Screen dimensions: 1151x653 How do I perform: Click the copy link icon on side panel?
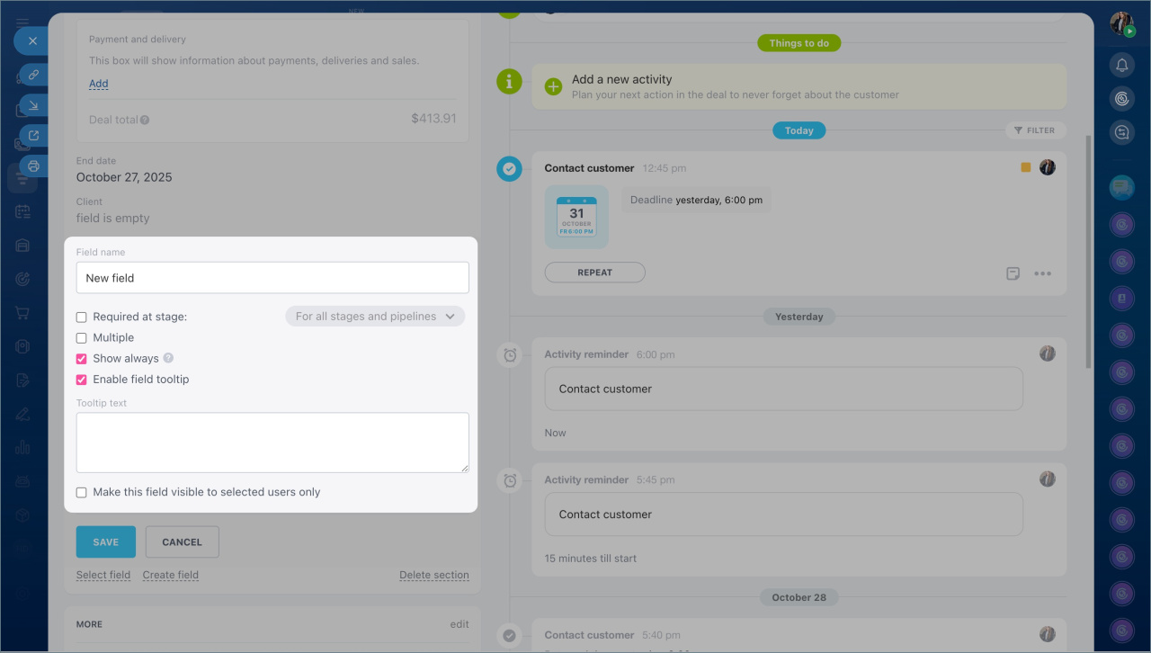tap(33, 75)
